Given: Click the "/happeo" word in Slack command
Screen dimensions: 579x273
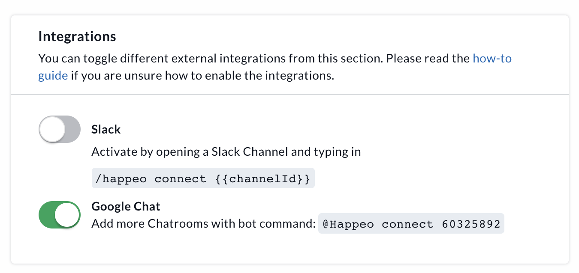Looking at the screenshot, I should click(122, 179).
